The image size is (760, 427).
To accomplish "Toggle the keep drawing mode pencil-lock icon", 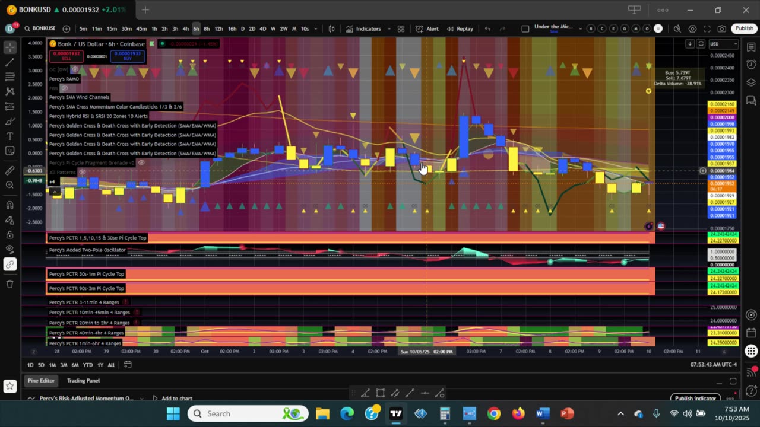I will pos(9,220).
